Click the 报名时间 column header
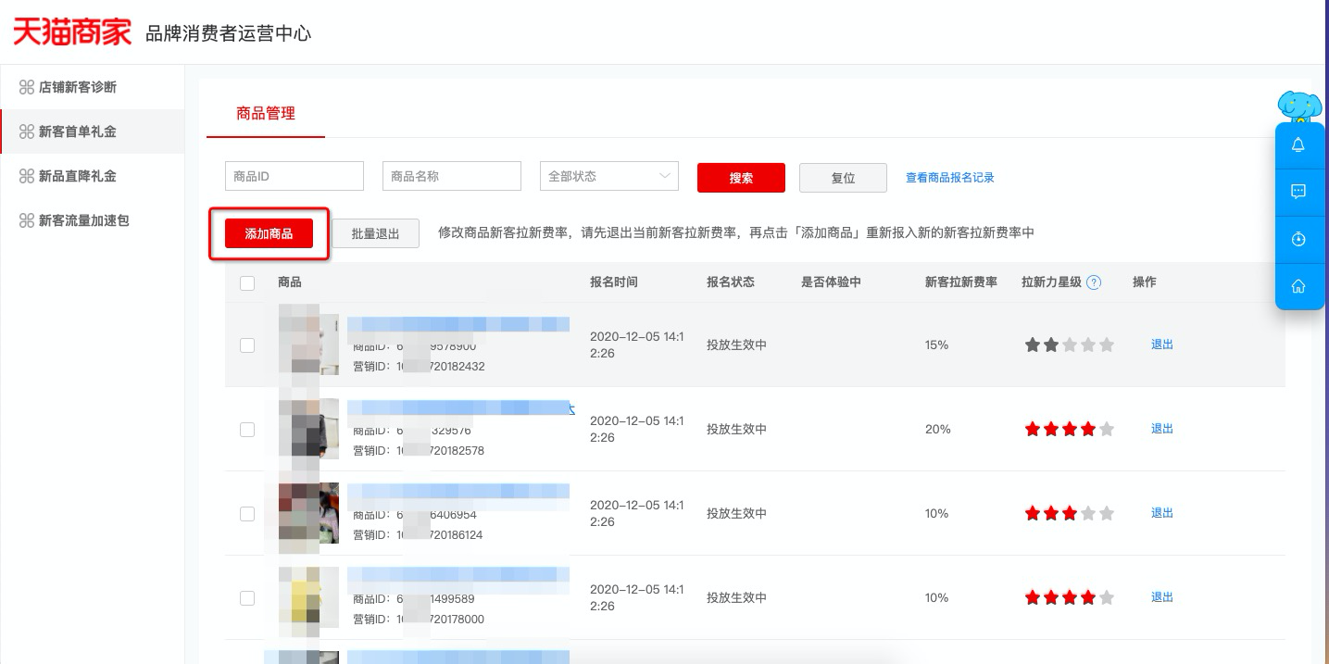The height and width of the screenshot is (664, 1329). 614,282
